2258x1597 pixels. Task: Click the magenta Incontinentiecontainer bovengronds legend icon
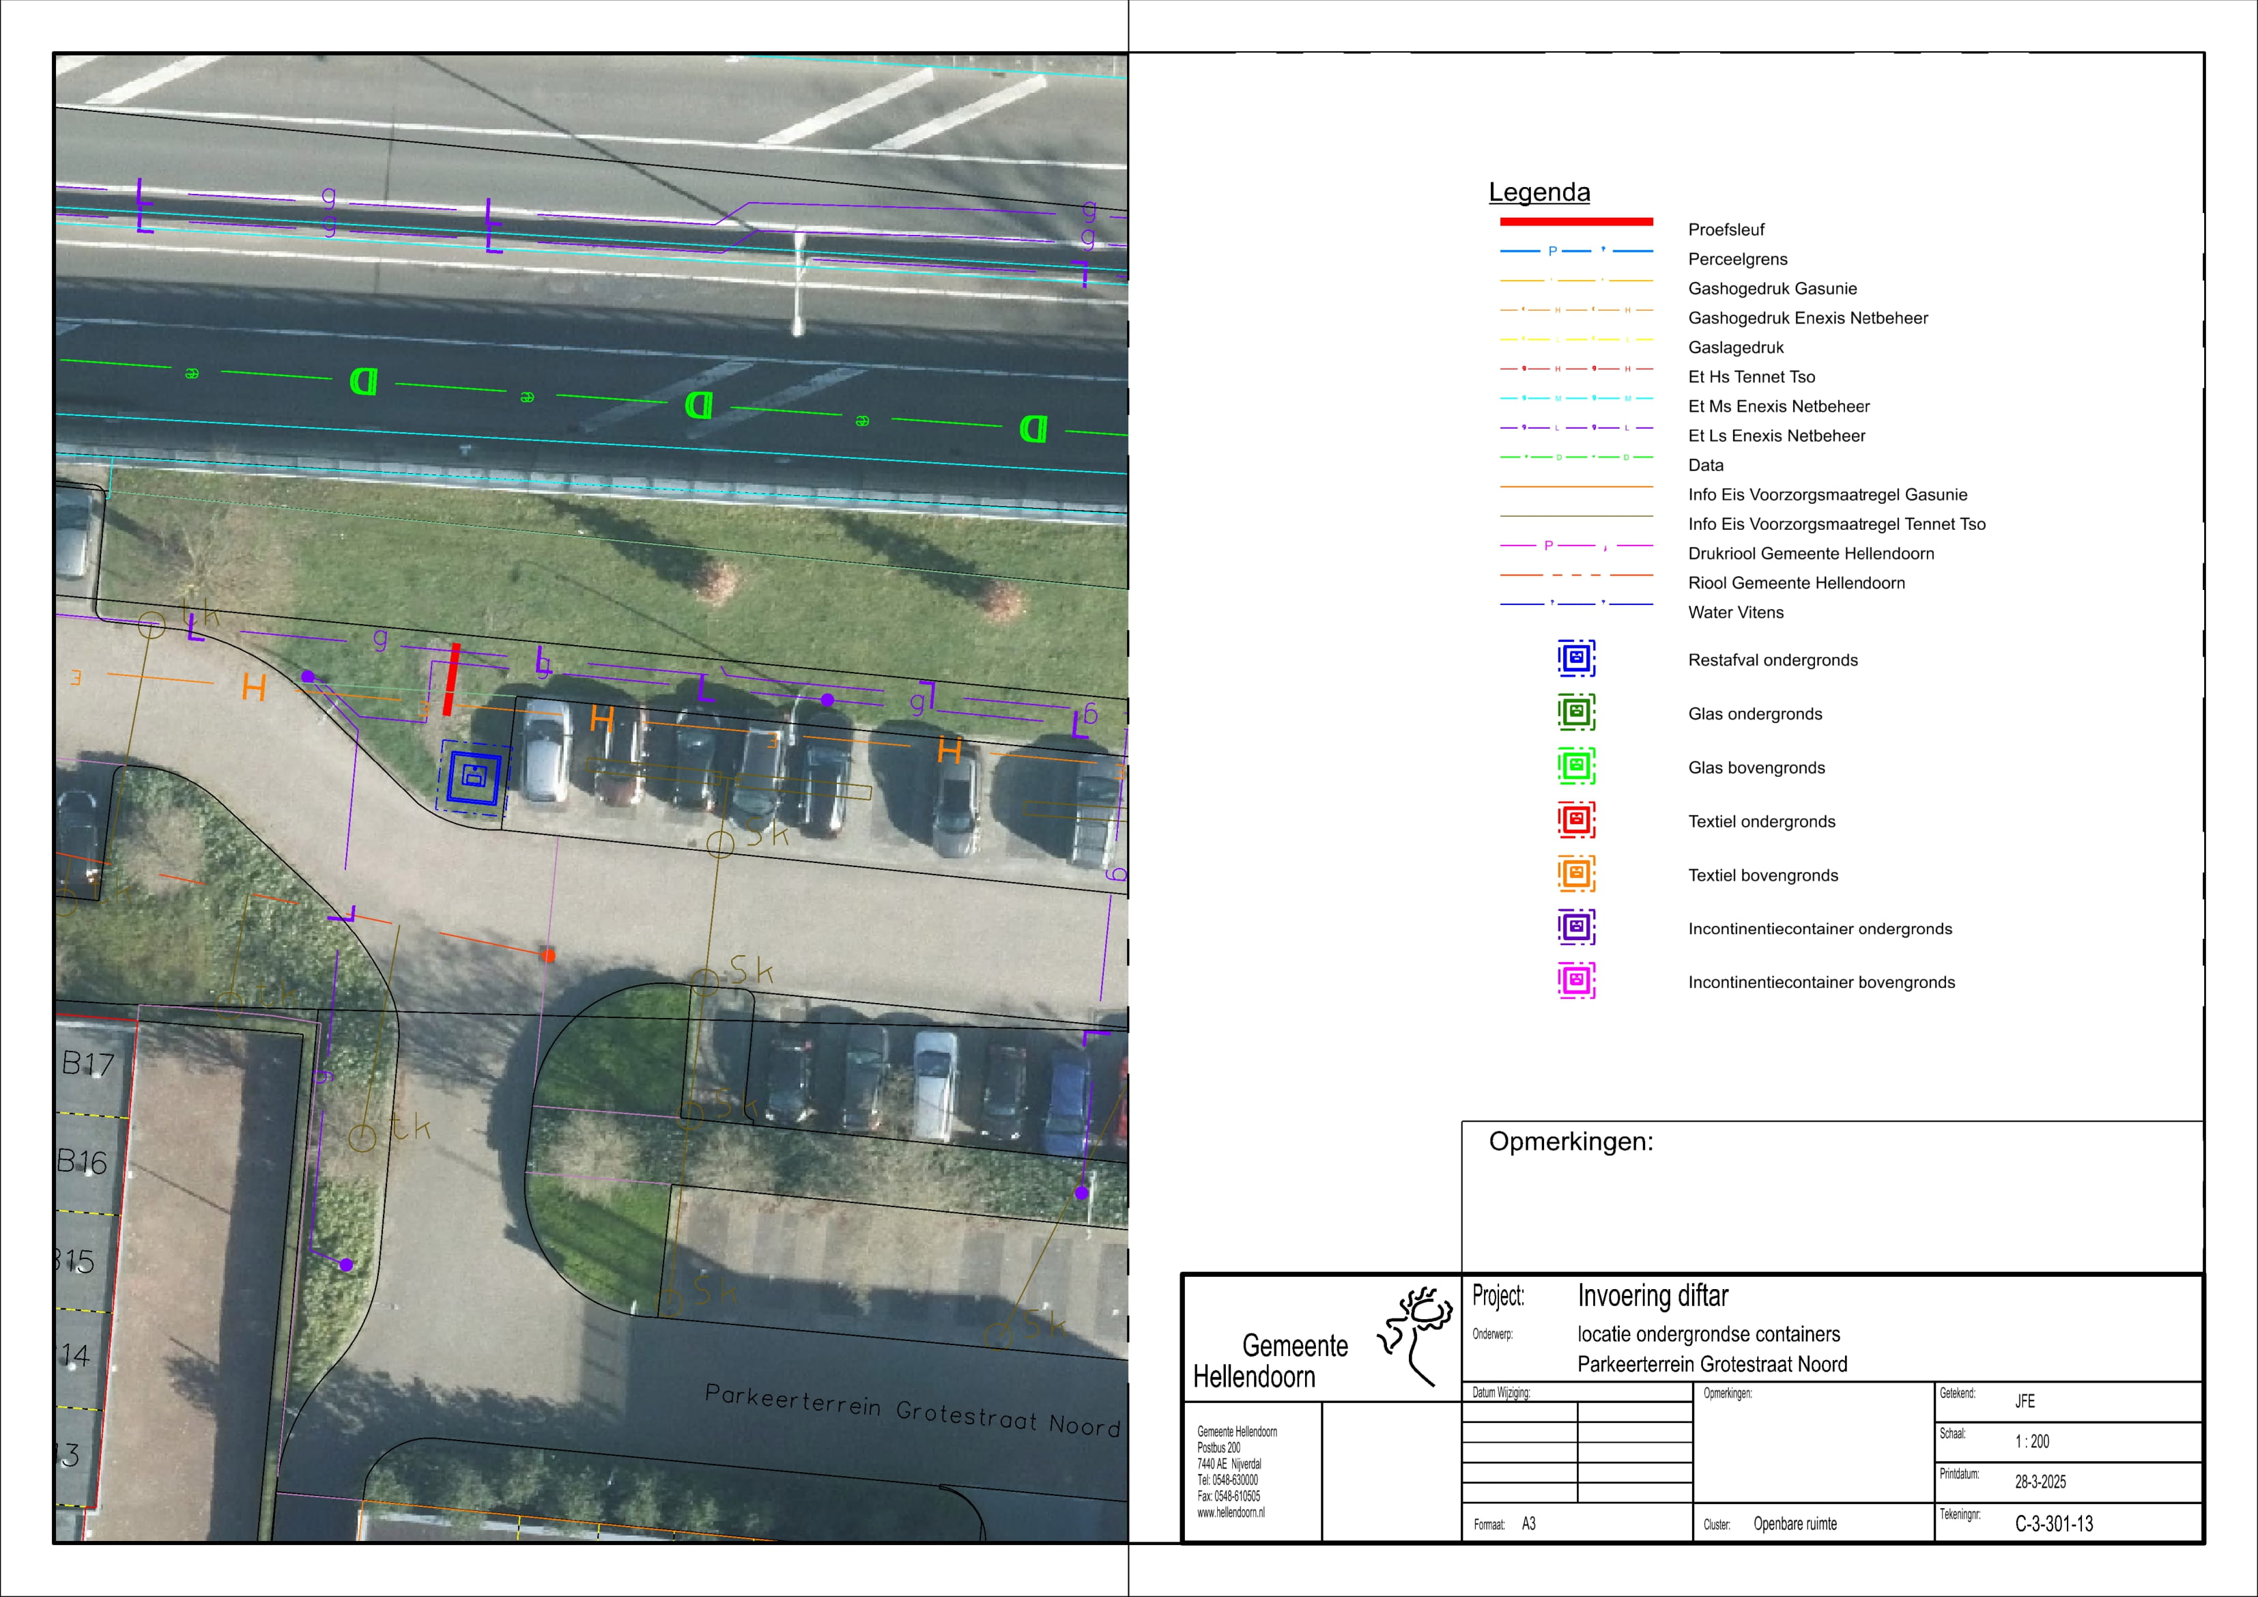point(1575,980)
